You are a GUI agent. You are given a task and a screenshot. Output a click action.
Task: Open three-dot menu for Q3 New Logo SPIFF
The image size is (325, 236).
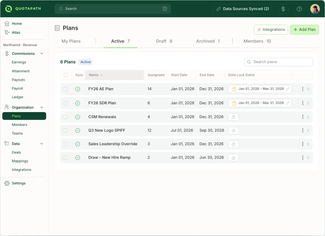[x=303, y=130]
